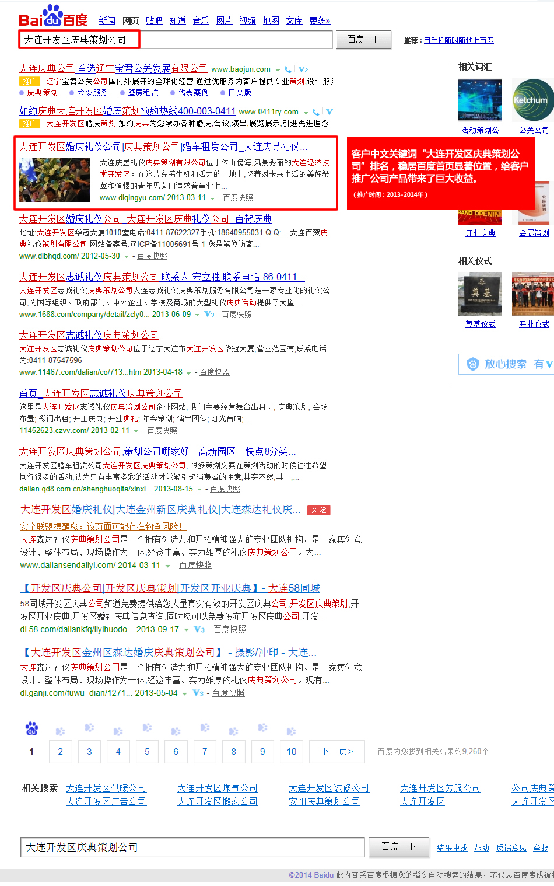
Task: Focus the bottom search input field
Action: [192, 847]
